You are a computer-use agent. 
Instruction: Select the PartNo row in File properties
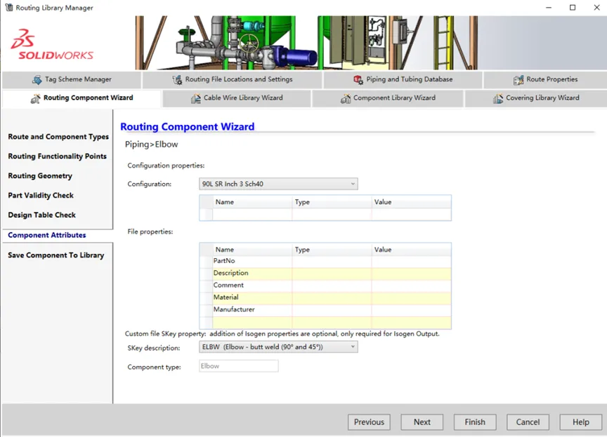[325, 261]
